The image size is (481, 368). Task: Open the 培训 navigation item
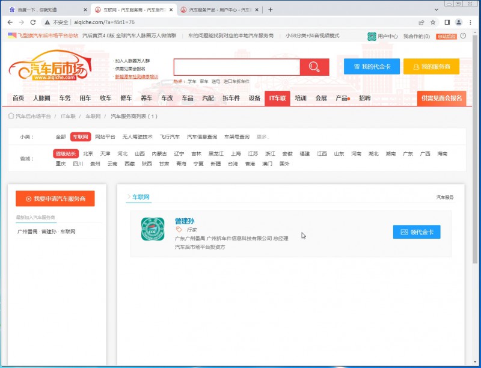tap(301, 98)
